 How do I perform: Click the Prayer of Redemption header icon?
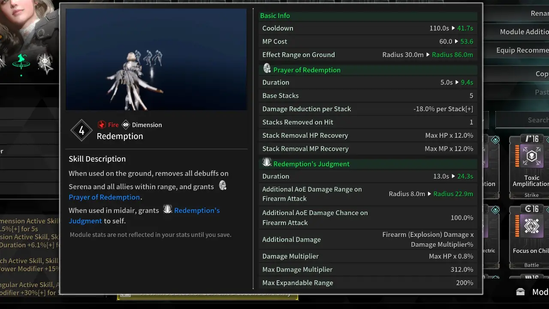267,69
